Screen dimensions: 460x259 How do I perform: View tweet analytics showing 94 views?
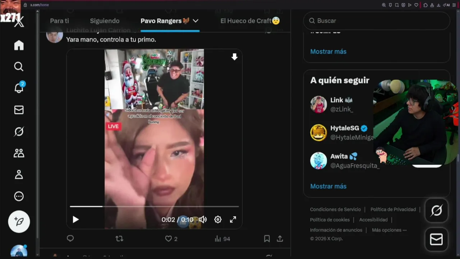coord(222,238)
